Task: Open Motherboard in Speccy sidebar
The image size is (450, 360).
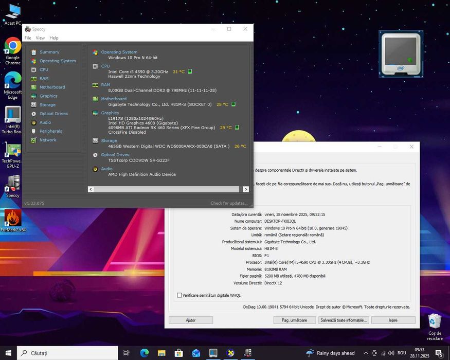Action: tap(52, 87)
